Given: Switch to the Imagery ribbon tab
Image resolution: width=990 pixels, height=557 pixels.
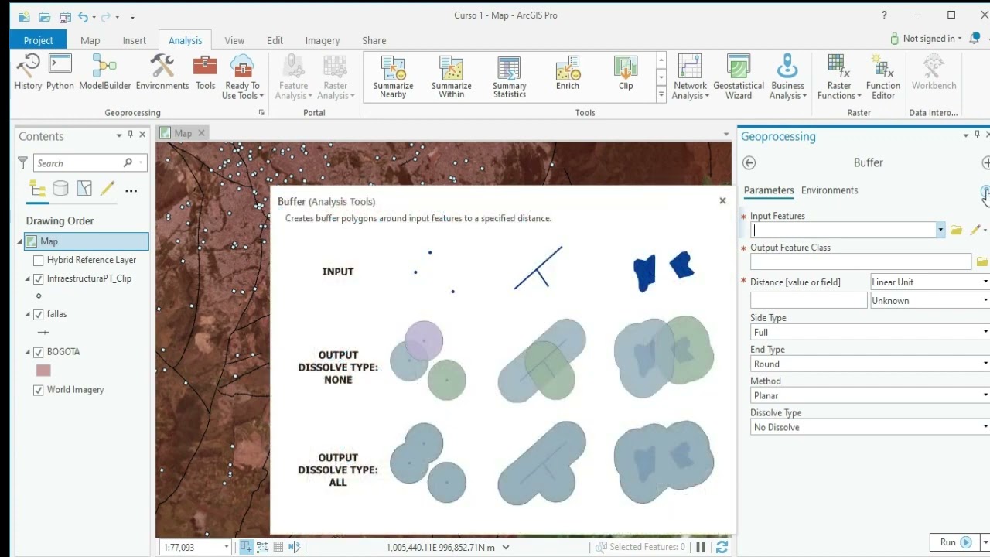Looking at the screenshot, I should click(x=323, y=40).
